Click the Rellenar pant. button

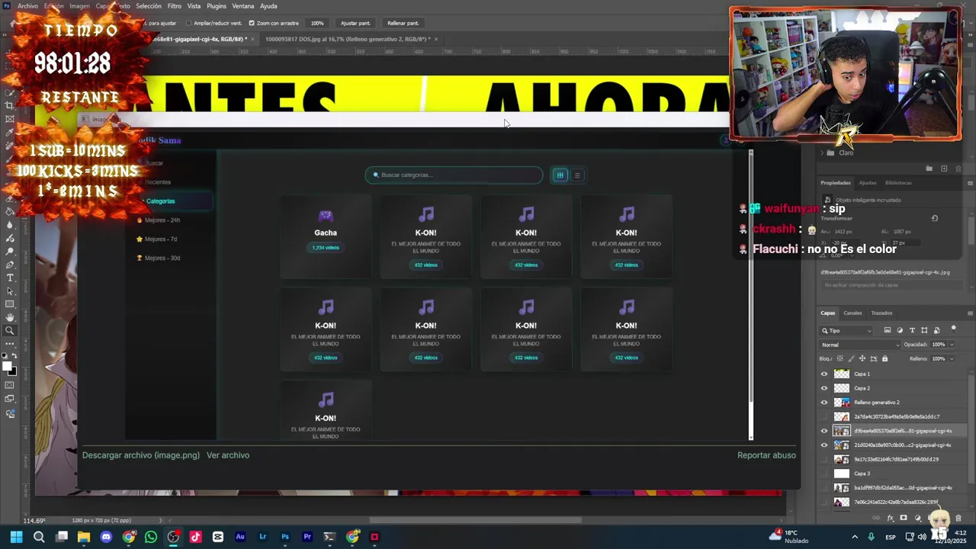403,23
